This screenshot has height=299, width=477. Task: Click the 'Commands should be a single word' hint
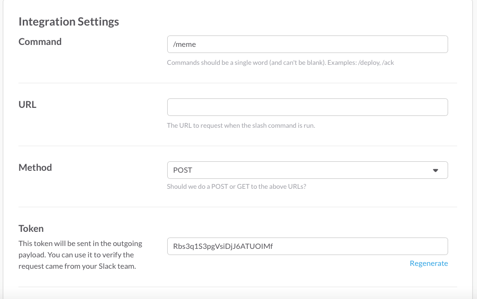tap(280, 62)
